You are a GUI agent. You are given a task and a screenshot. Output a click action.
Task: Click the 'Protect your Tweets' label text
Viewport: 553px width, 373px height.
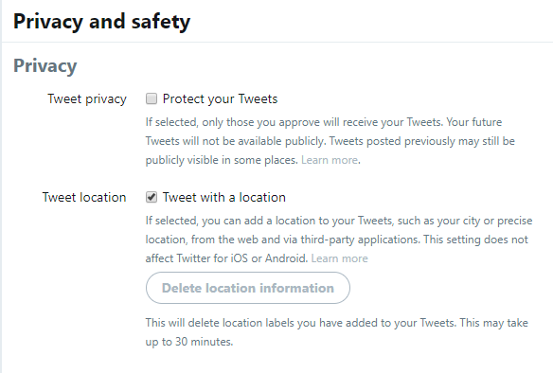(220, 99)
